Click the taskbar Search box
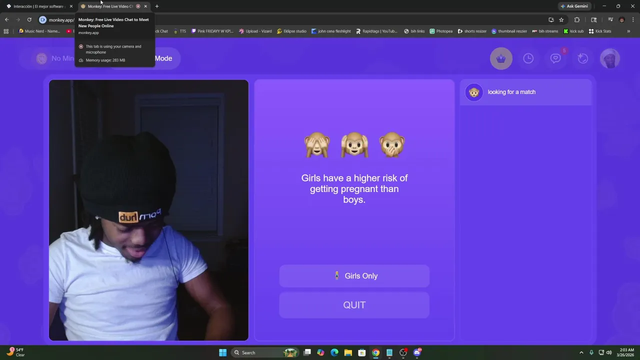Screen dimensions: 640x360 point(265,352)
